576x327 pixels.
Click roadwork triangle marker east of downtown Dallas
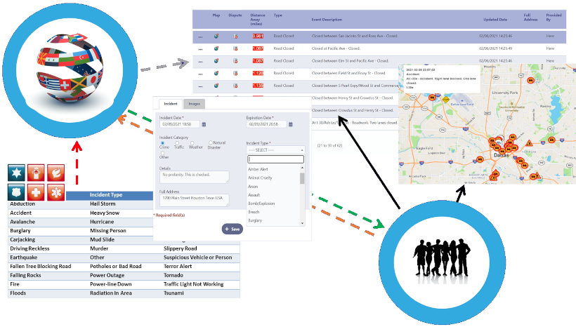click(529, 143)
